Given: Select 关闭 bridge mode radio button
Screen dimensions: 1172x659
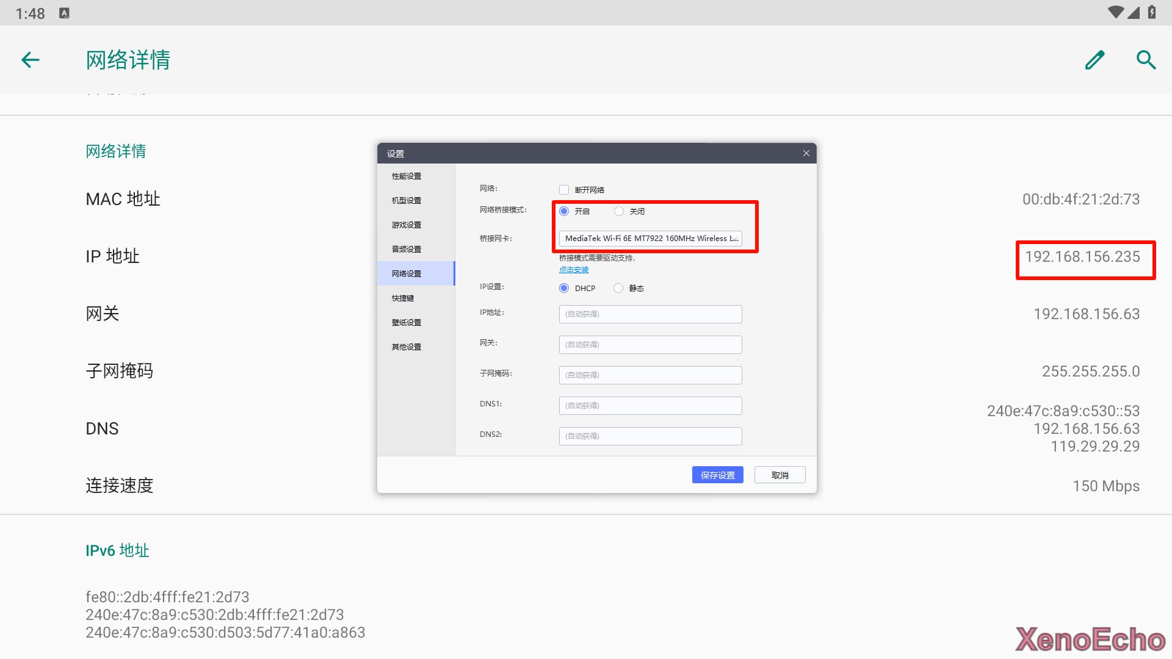Looking at the screenshot, I should (619, 211).
